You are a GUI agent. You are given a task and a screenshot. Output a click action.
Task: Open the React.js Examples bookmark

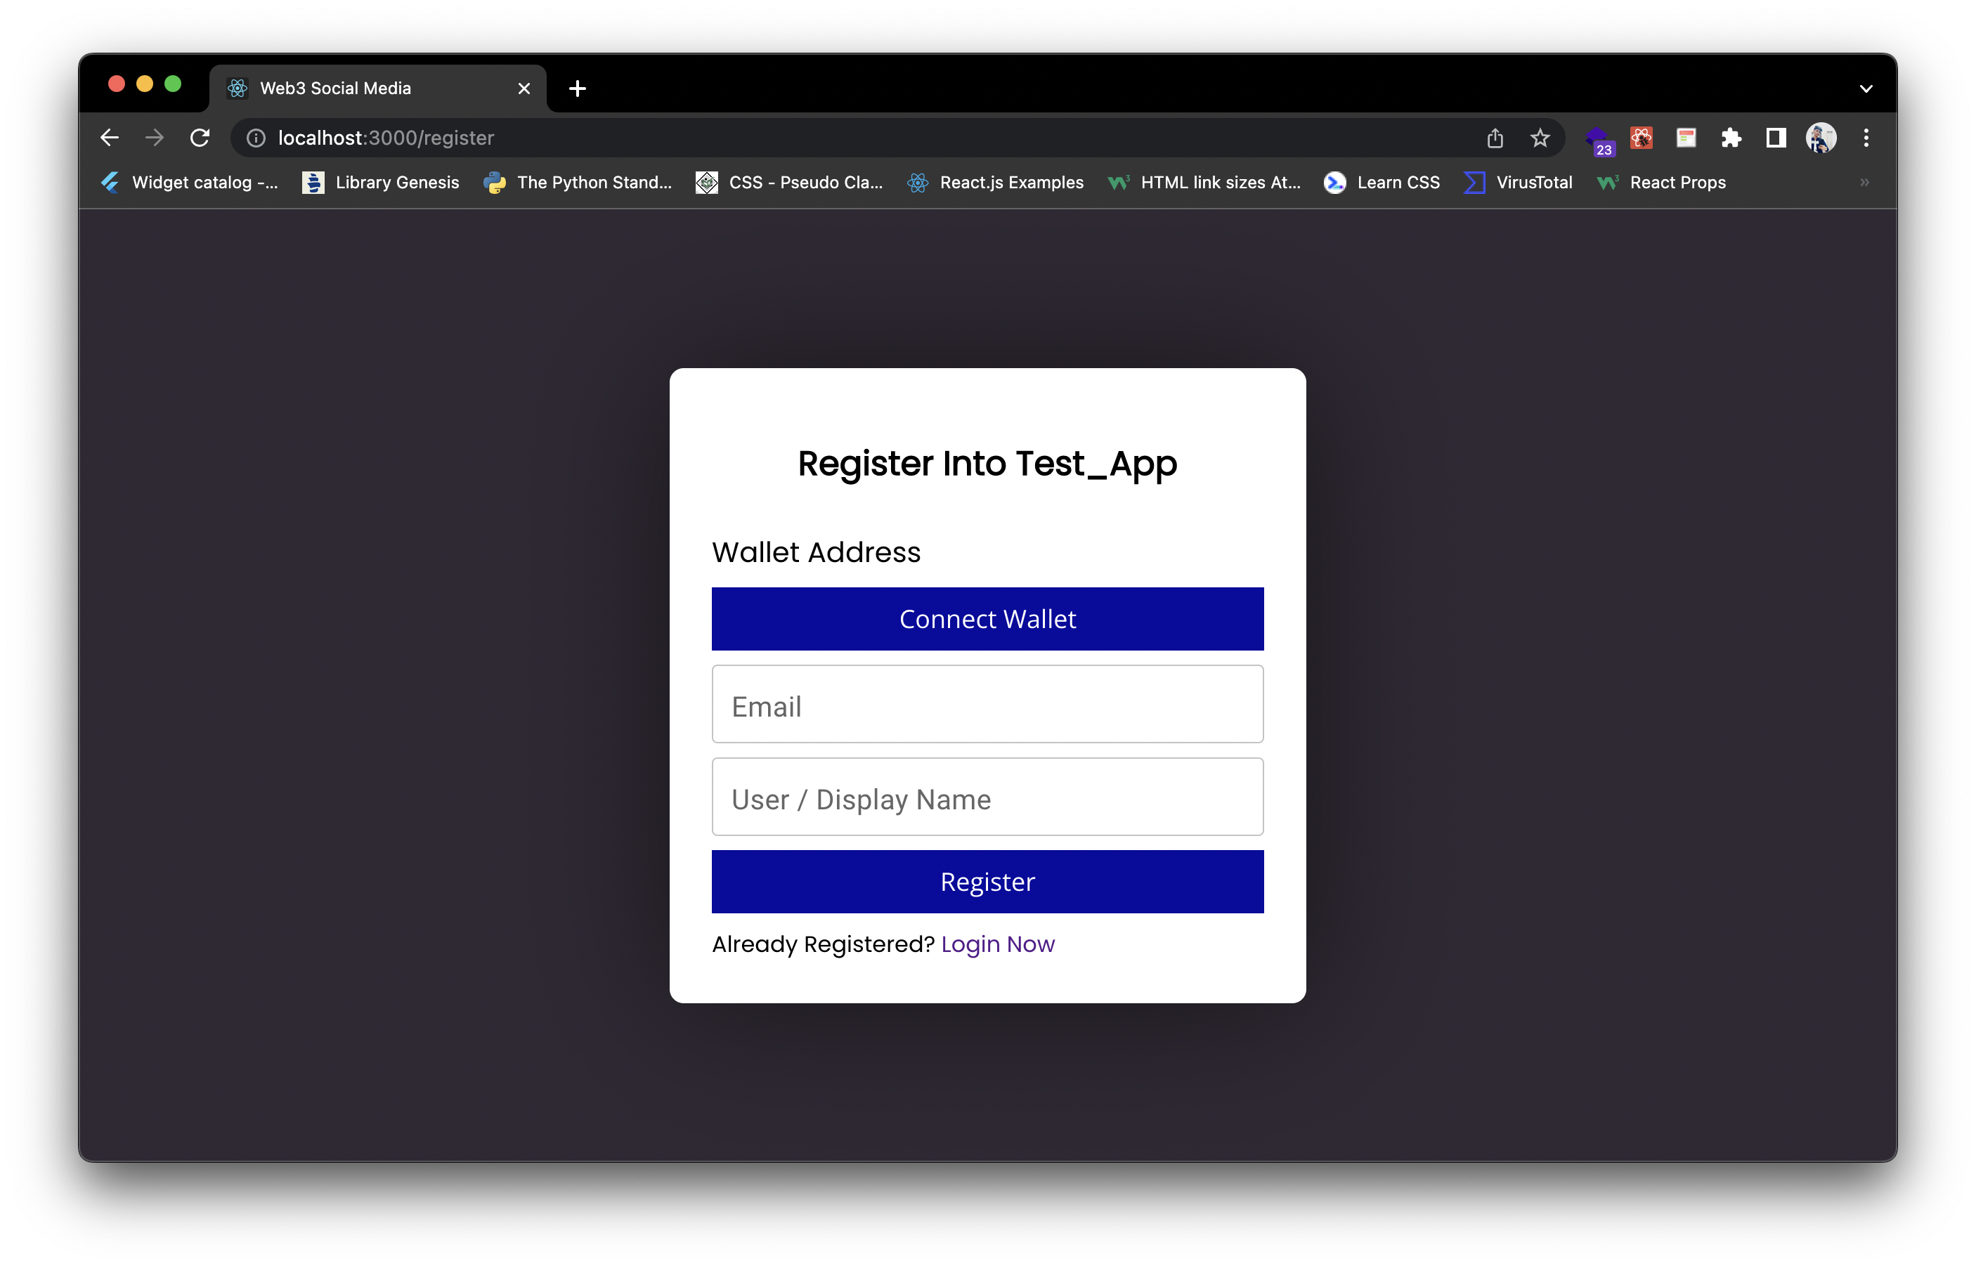pos(996,183)
